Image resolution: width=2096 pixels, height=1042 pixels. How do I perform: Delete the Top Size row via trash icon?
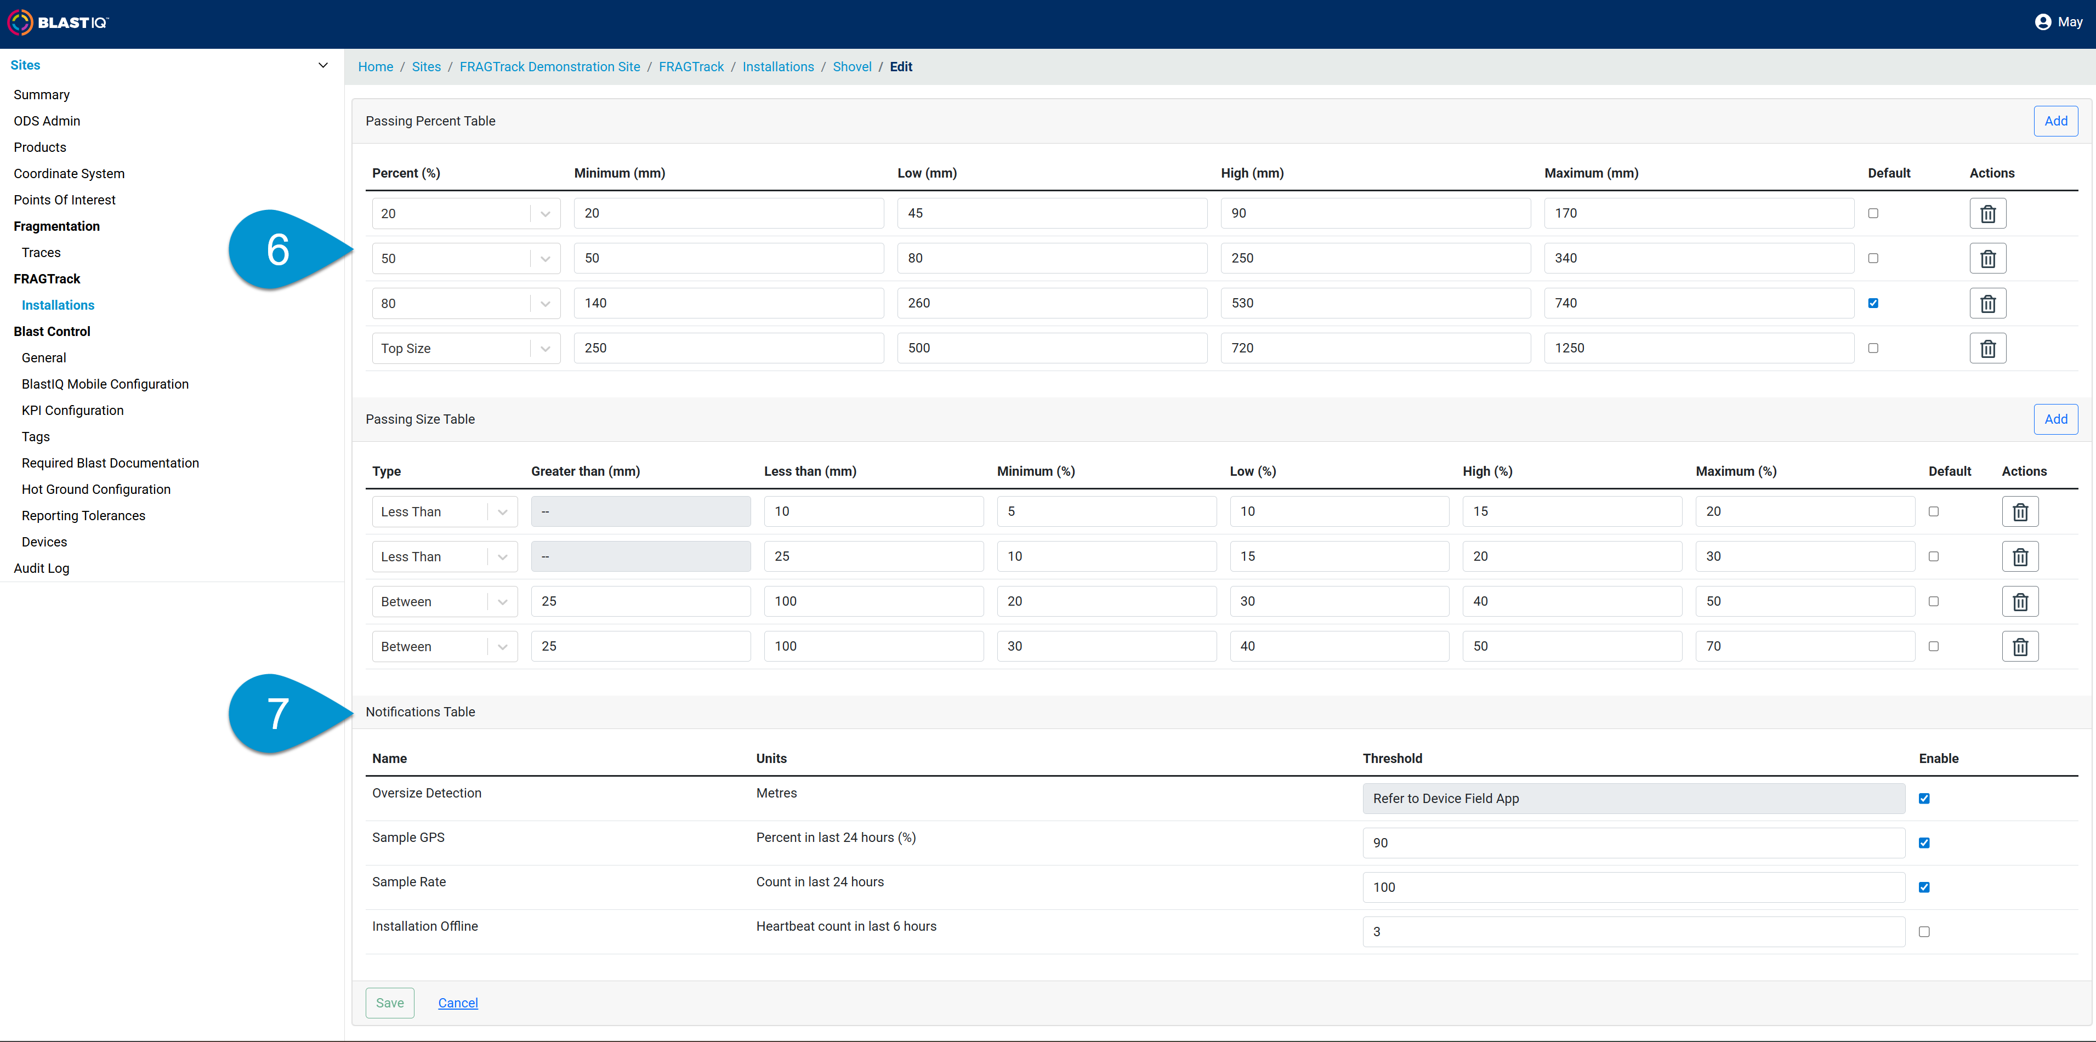point(1988,348)
